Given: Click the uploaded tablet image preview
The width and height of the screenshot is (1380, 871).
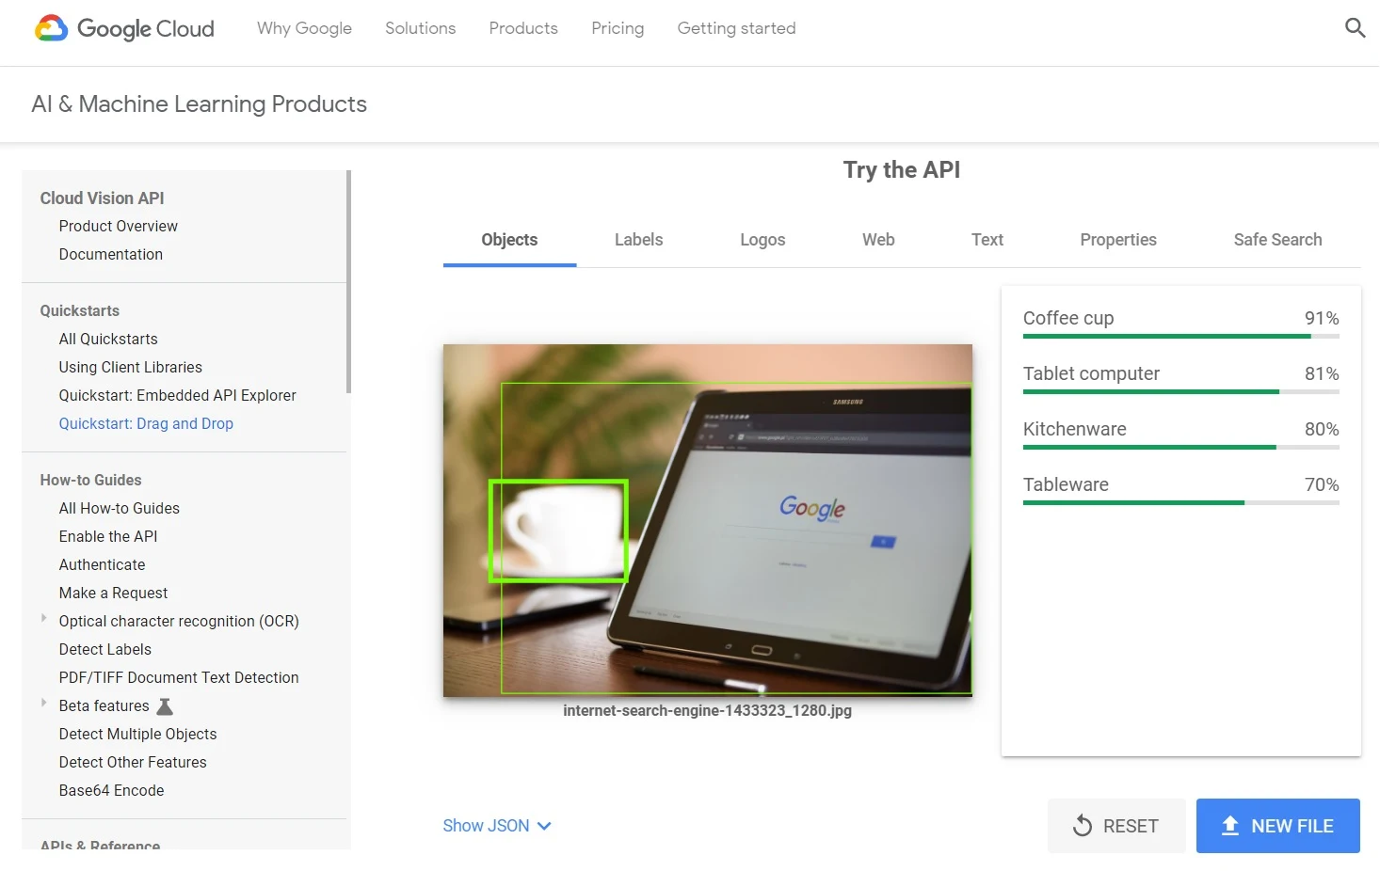Looking at the screenshot, I should pyautogui.click(x=708, y=520).
